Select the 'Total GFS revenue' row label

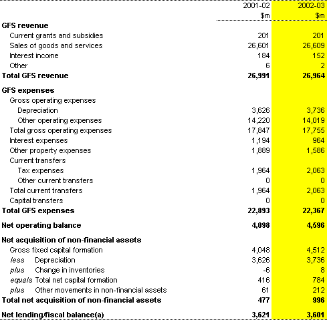point(35,75)
